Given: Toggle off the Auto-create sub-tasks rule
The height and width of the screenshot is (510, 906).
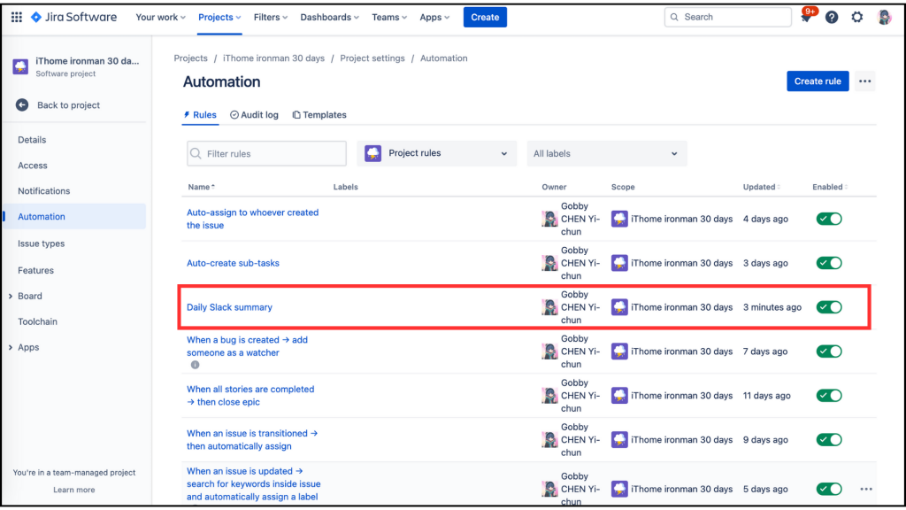Looking at the screenshot, I should (x=828, y=263).
